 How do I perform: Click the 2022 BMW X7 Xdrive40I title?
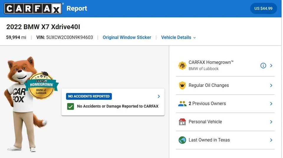43,27
